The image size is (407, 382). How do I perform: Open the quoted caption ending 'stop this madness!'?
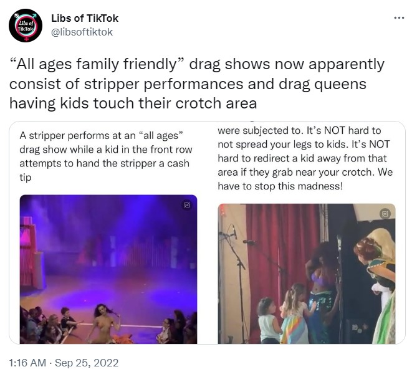click(305, 158)
